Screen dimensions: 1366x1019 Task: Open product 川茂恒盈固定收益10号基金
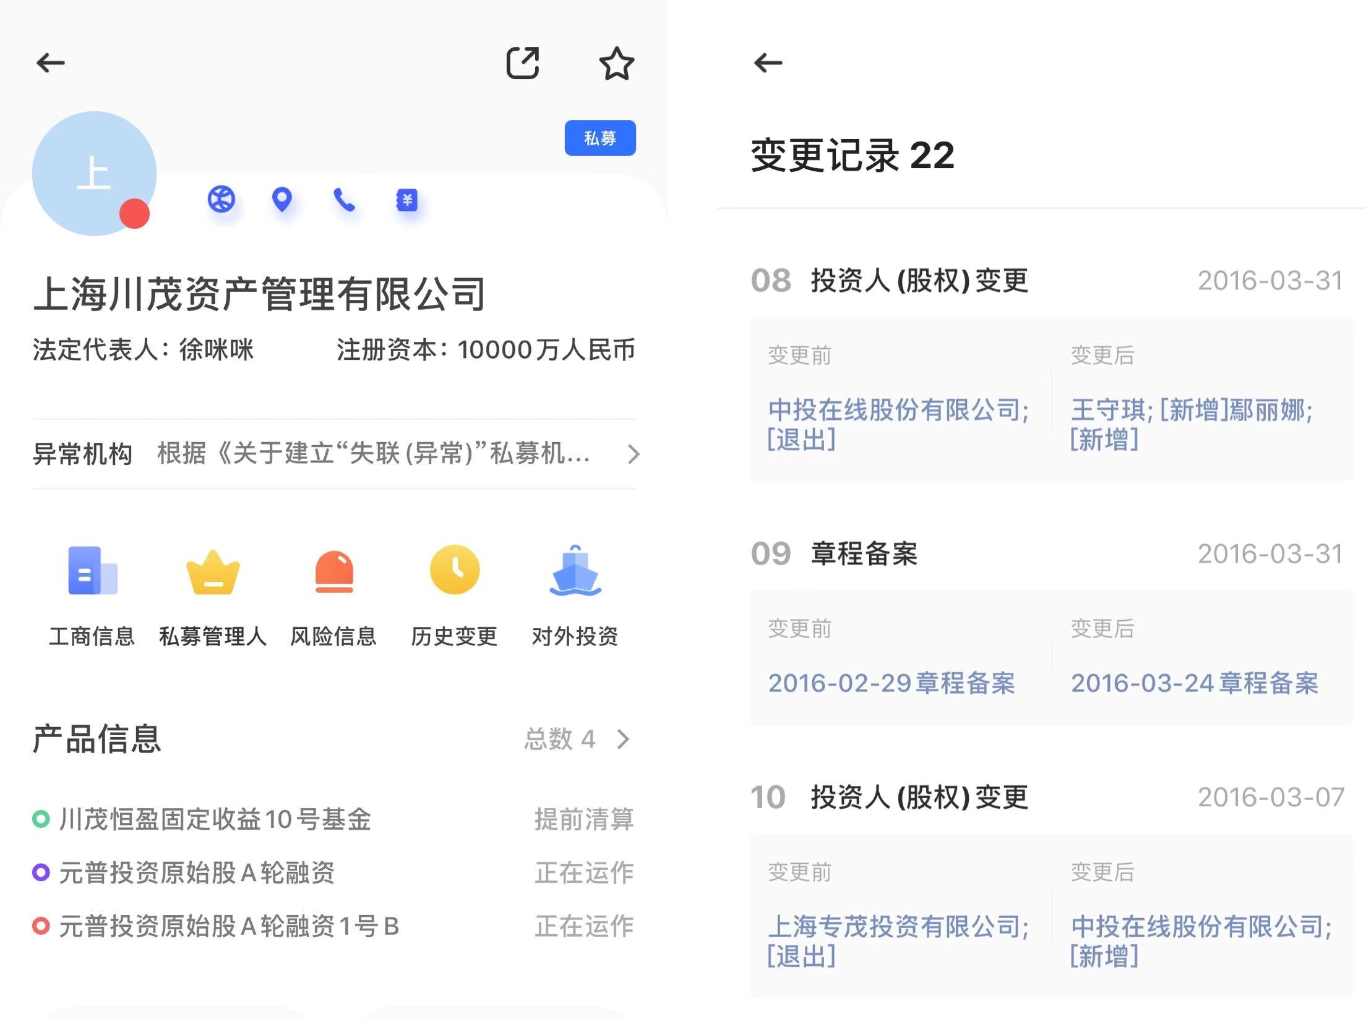click(215, 819)
